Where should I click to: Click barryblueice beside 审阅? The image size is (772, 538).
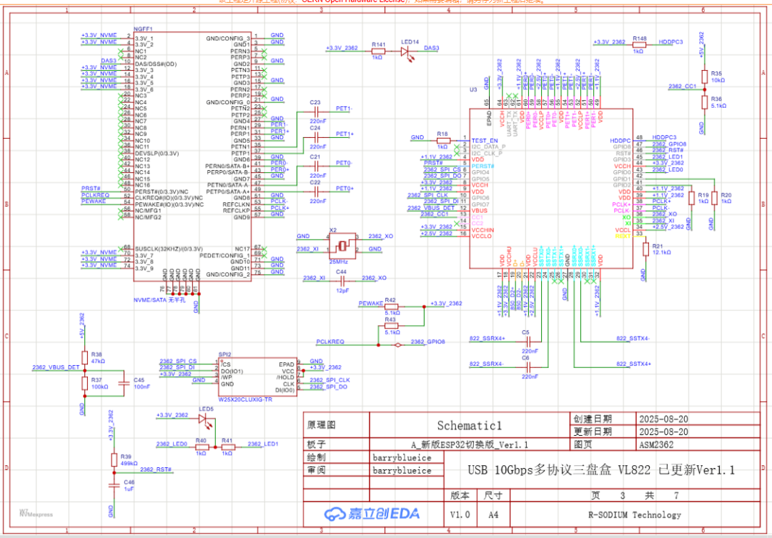[402, 471]
